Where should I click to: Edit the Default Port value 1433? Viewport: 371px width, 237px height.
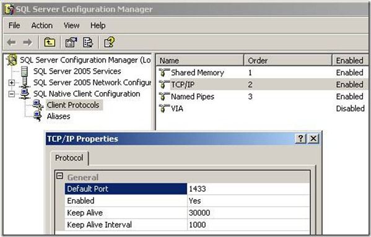(248, 189)
